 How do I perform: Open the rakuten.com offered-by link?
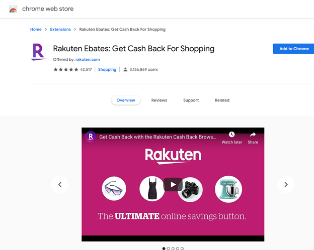88,60
